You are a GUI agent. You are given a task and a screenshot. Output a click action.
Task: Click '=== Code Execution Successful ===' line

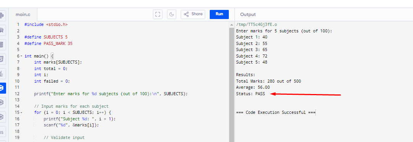[275, 113]
